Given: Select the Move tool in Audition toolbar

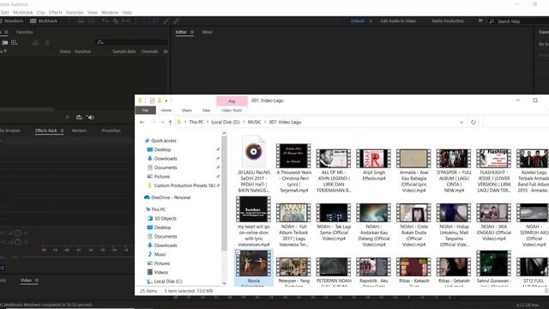Looking at the screenshot, I should click(x=105, y=21).
